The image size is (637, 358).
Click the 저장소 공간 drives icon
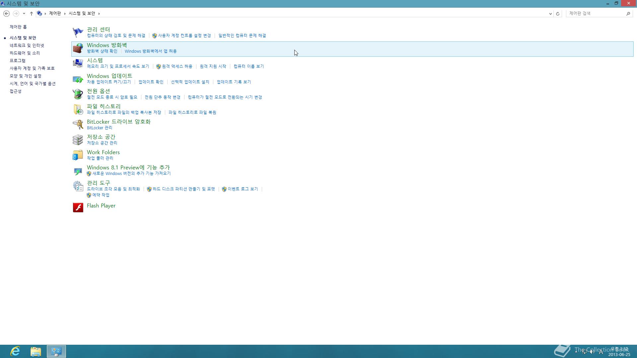pyautogui.click(x=78, y=140)
